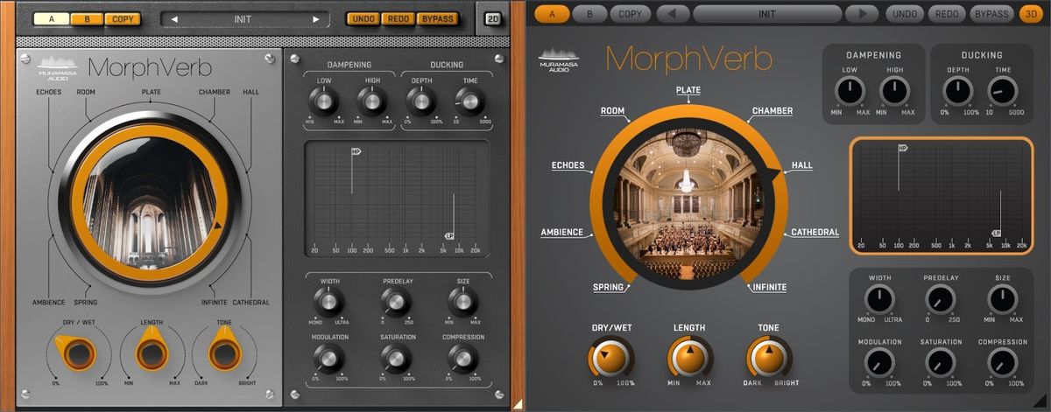The width and height of the screenshot is (1051, 412).
Task: Select PLATE reverb type in right view
Action: point(688,90)
